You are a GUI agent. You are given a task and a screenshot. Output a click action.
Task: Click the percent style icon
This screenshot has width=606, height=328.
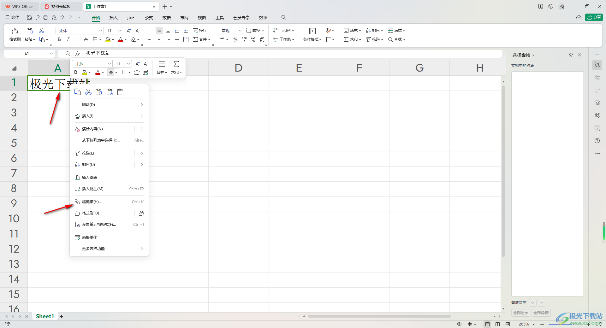pos(235,39)
